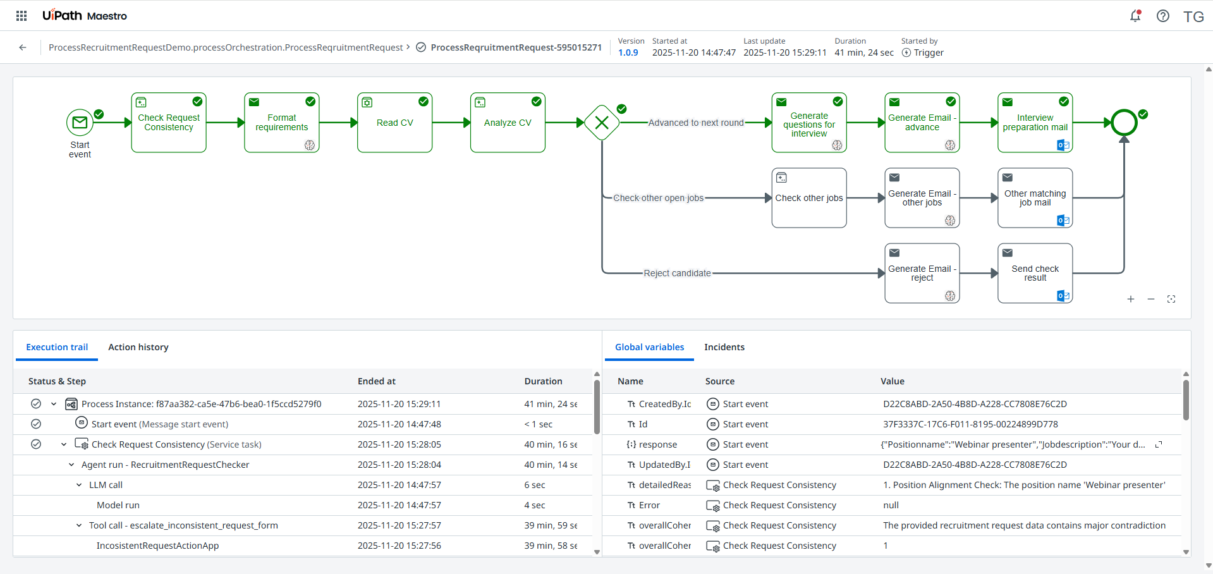Click version 1.0.9 link
This screenshot has height=574, width=1213.
[x=628, y=52]
